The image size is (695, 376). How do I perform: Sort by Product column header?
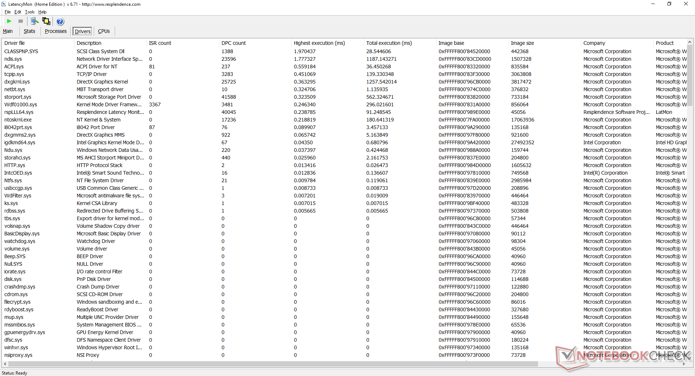(x=670, y=43)
